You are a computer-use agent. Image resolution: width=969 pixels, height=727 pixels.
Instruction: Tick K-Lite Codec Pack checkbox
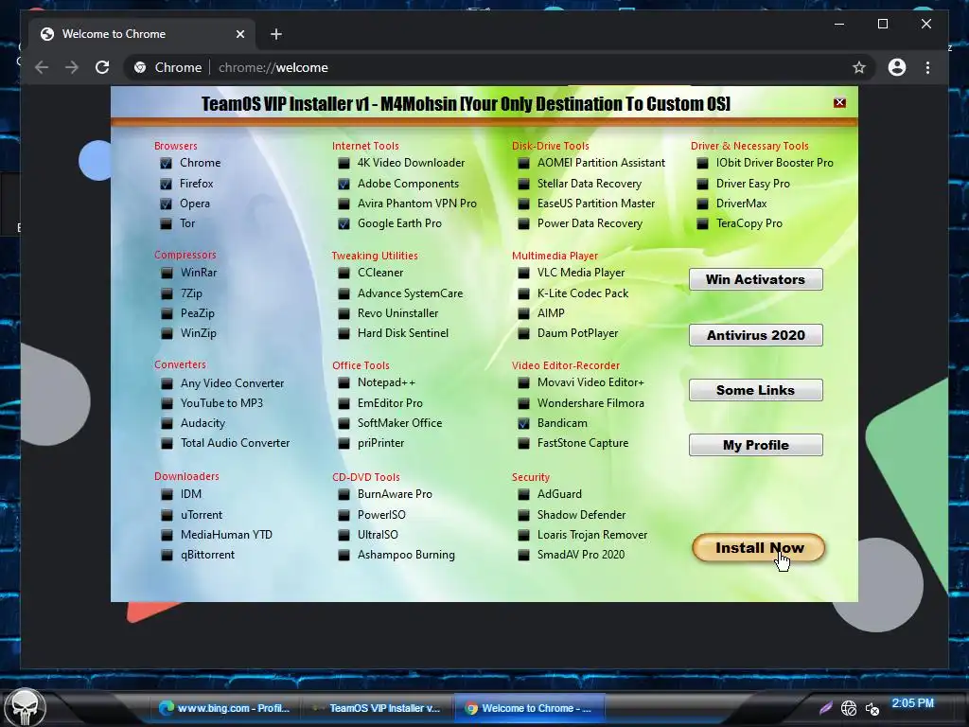click(523, 293)
